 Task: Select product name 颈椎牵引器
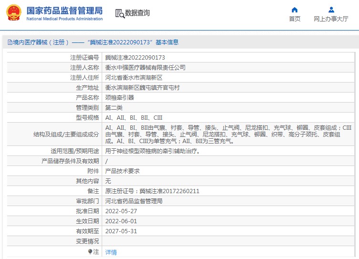pyautogui.click(x=119, y=98)
